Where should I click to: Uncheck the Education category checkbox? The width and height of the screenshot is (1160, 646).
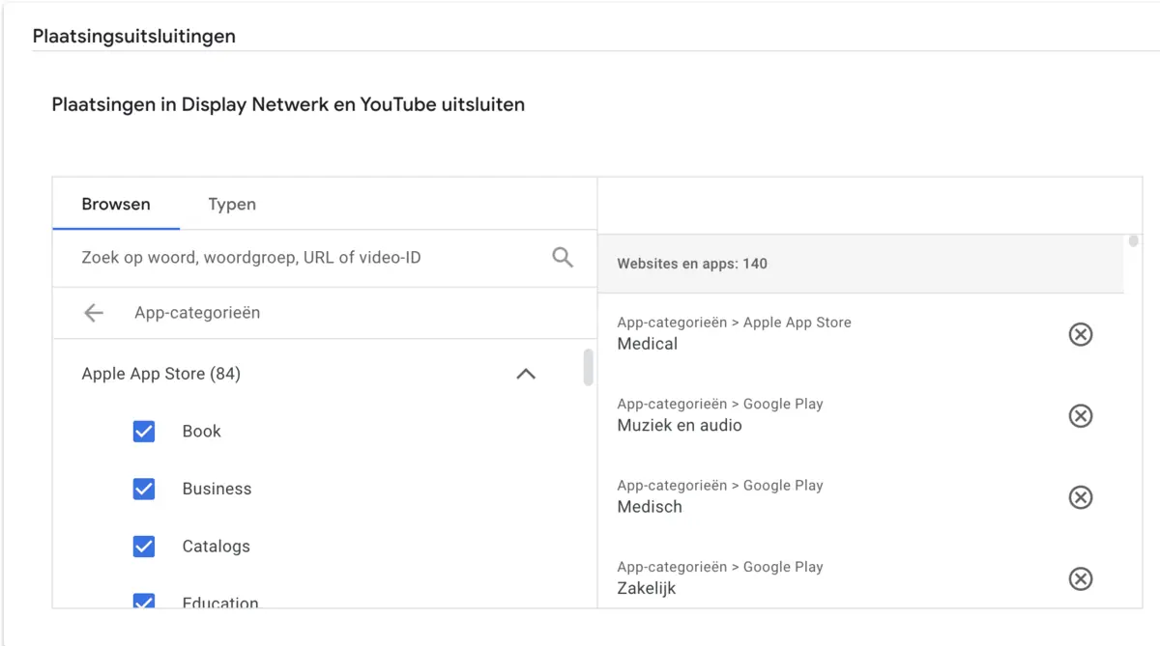(x=144, y=602)
